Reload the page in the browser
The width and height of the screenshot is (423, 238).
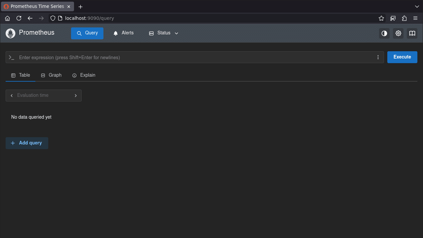19,18
